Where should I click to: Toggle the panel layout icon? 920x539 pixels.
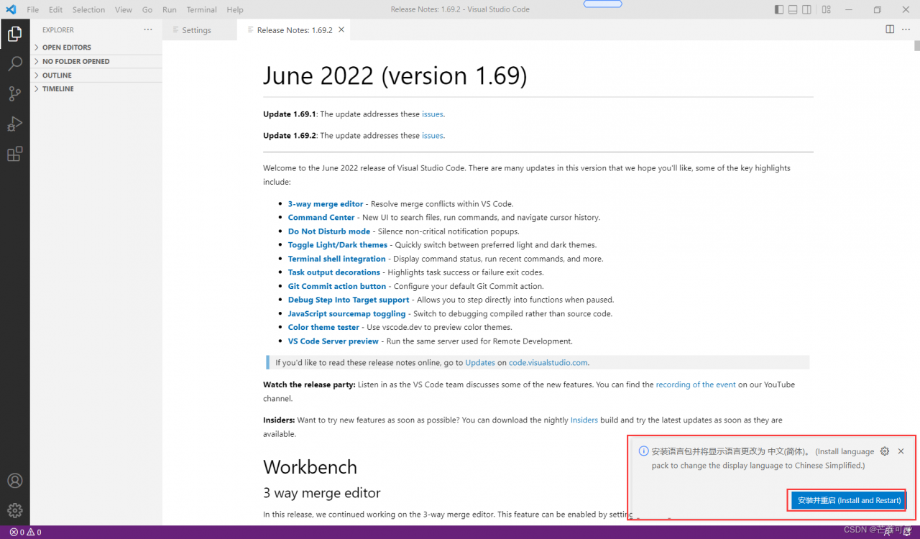tap(793, 9)
